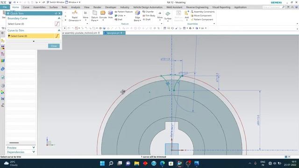Open the Datum Plane dropdown arrow

[98, 21]
